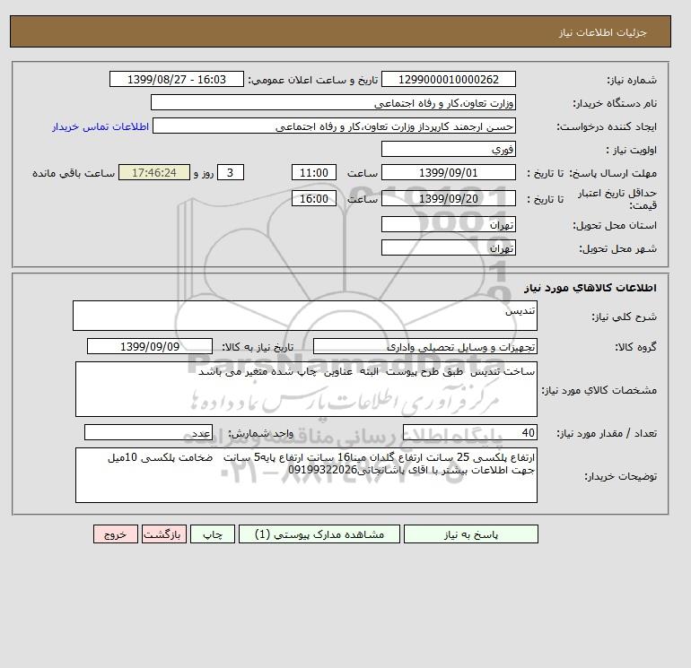Click delivery province field تهران
The height and width of the screenshot is (668, 691).
click(x=448, y=224)
